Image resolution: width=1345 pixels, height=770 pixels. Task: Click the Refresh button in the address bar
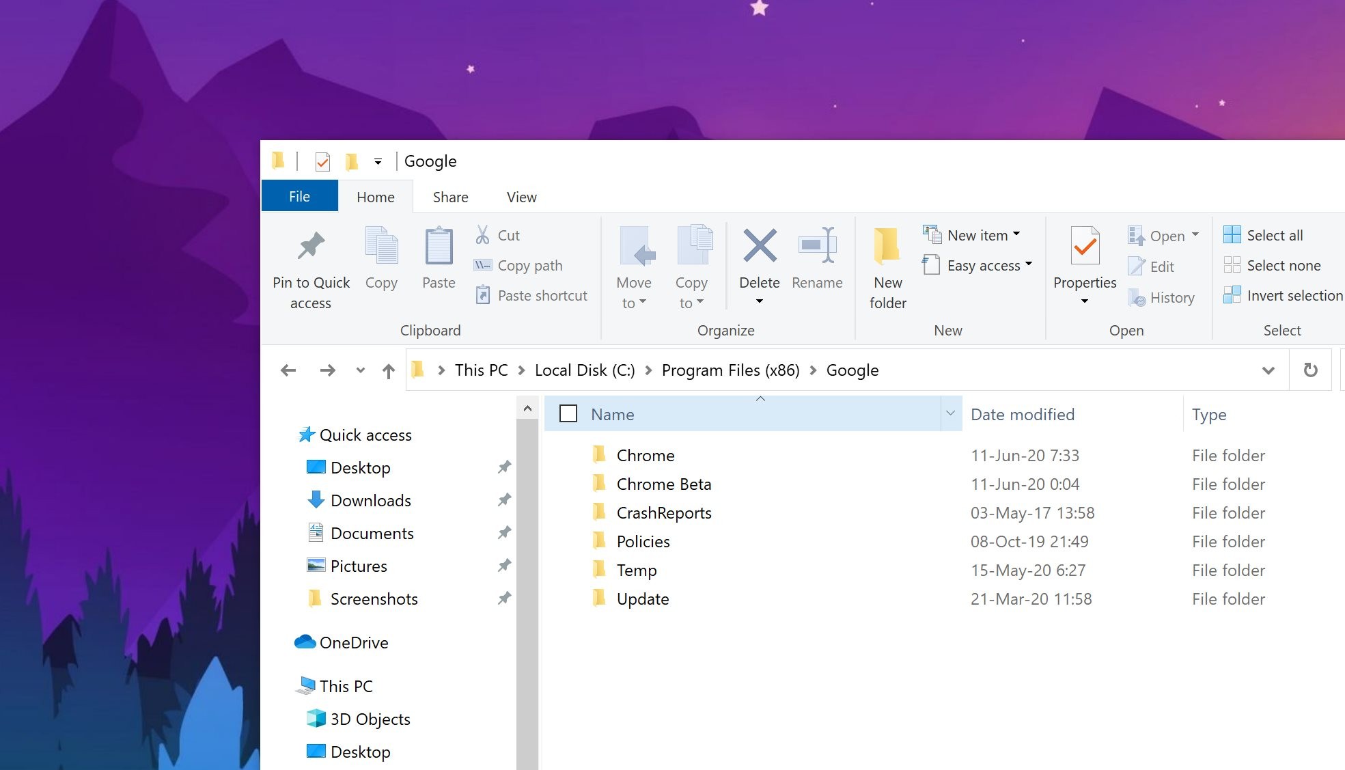1310,370
